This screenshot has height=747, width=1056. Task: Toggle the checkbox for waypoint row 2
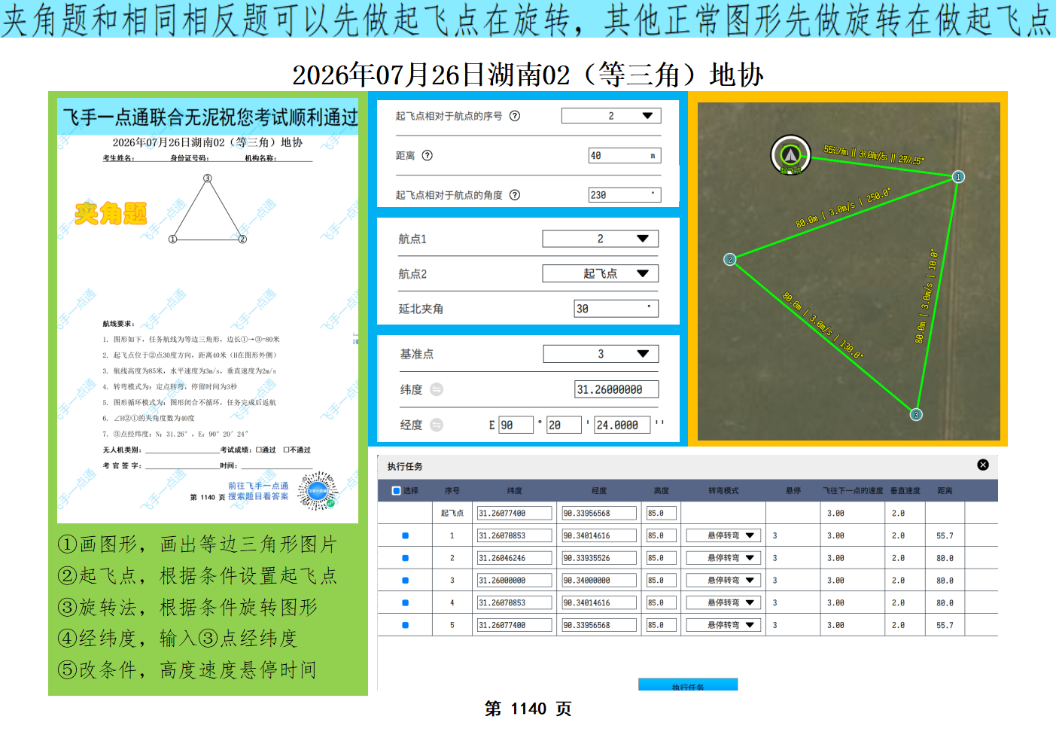click(405, 559)
